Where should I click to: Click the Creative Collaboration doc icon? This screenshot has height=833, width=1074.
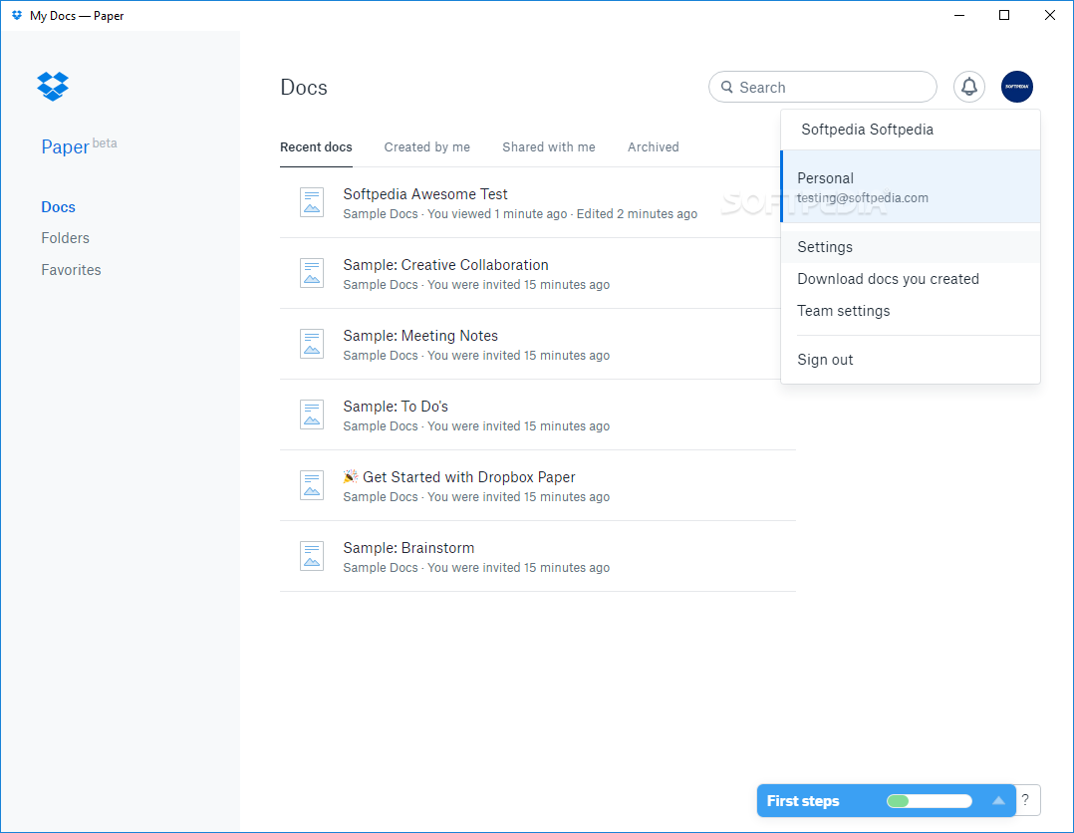(x=312, y=273)
